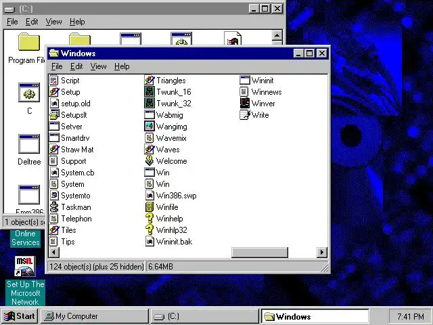This screenshot has height=325, width=433.
Task: Click the Windows taskbar button
Action: 315,316
